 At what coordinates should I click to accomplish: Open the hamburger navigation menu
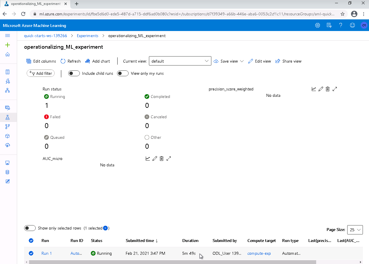pos(8,36)
